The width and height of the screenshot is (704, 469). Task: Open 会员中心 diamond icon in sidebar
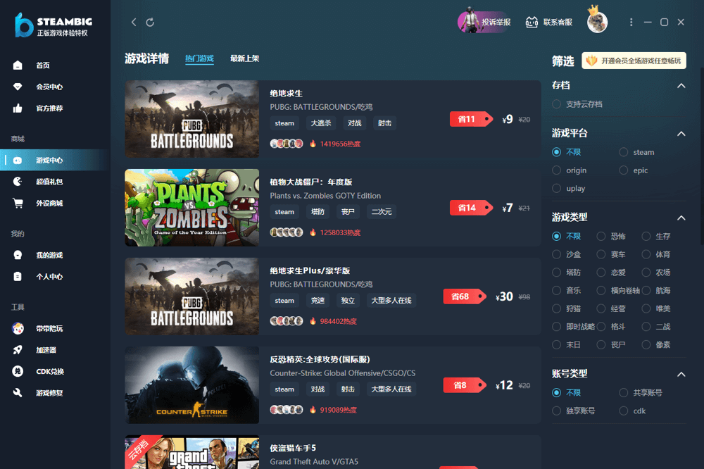point(18,87)
